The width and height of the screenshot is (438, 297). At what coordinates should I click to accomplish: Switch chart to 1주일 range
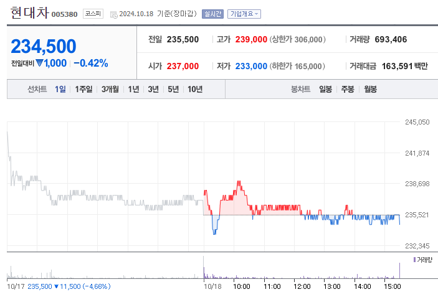click(83, 89)
